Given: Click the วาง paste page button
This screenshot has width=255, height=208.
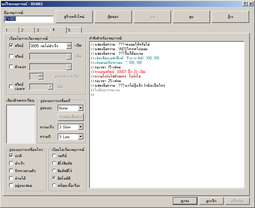Looking at the screenshot, I should [152, 17].
